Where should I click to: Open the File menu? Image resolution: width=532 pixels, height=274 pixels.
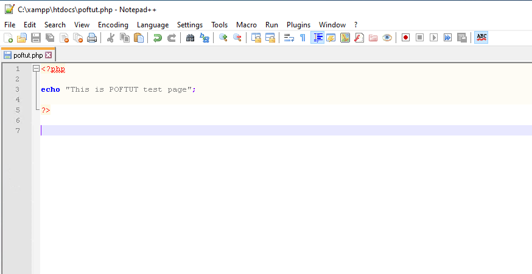(10, 25)
